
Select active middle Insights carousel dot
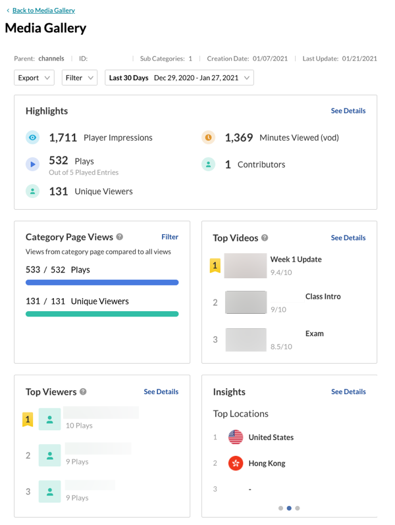pyautogui.click(x=289, y=508)
